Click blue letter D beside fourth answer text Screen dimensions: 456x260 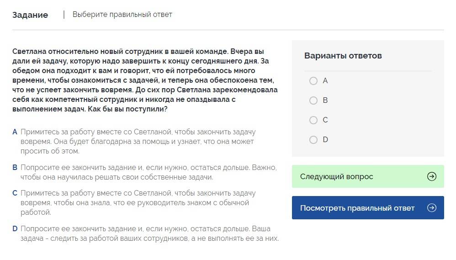15,229
